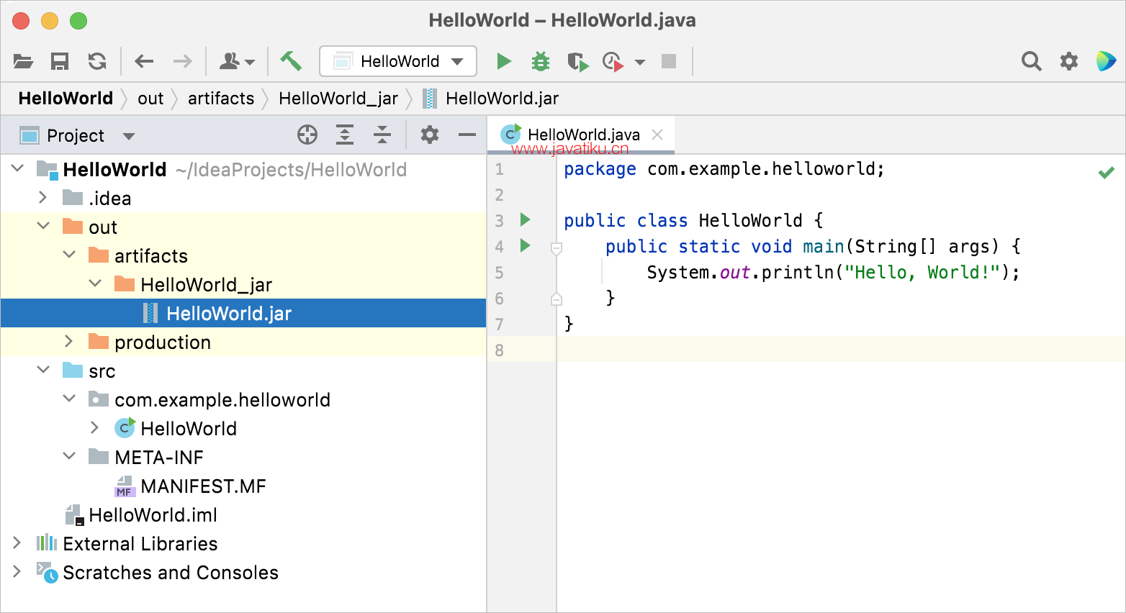Image resolution: width=1126 pixels, height=613 pixels.
Task: Open Project panel options gear
Action: (430, 135)
